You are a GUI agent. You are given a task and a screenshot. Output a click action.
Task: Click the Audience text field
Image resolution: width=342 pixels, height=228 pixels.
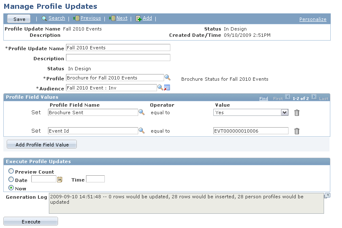[111, 88]
